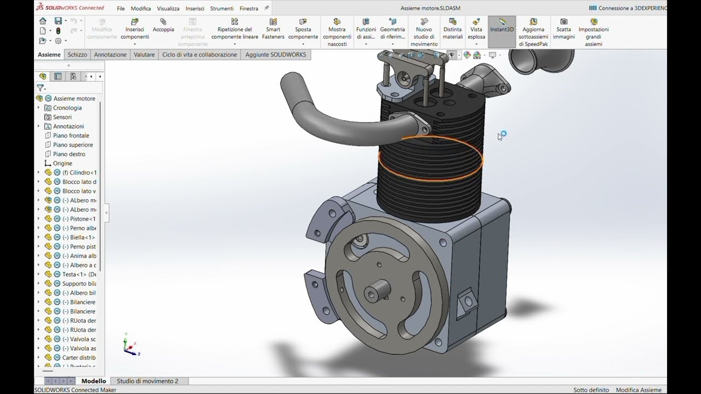This screenshot has height=394, width=701.
Task: Click Sotto definito status text
Action: pyautogui.click(x=591, y=390)
